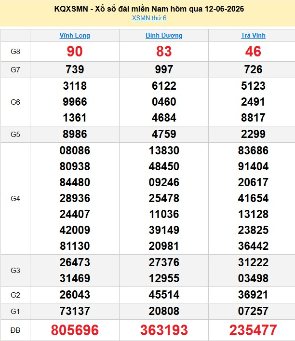Select G3 number 26473
The image size is (295, 341).
pos(75,262)
